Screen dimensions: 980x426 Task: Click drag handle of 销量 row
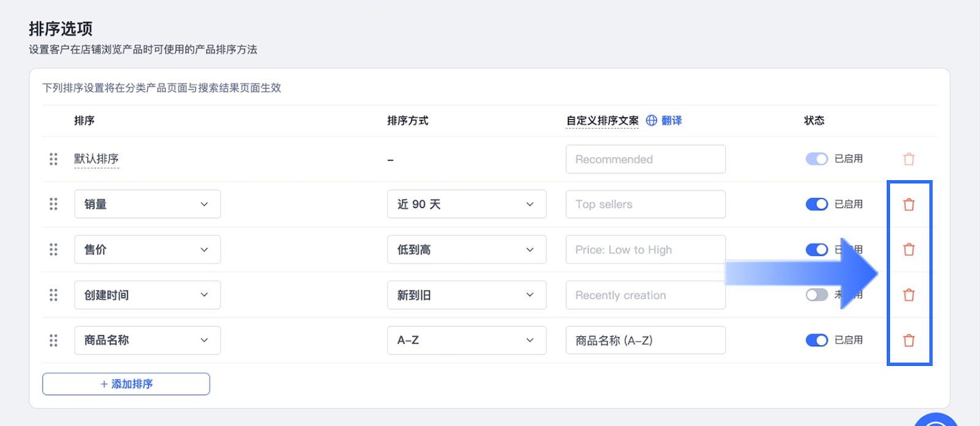[x=53, y=204]
